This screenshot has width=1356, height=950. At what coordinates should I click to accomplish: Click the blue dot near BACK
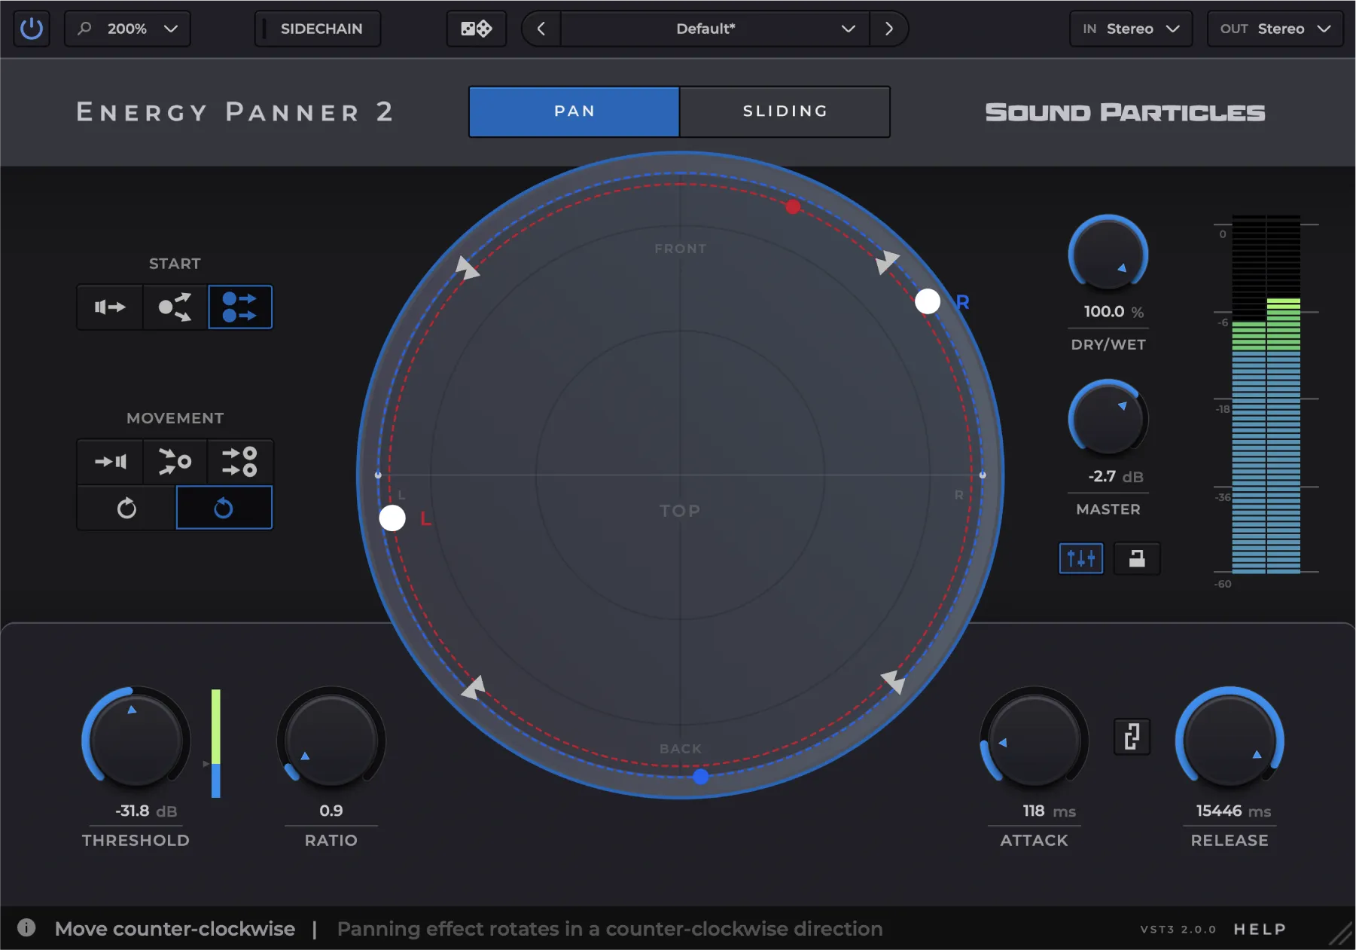(701, 776)
